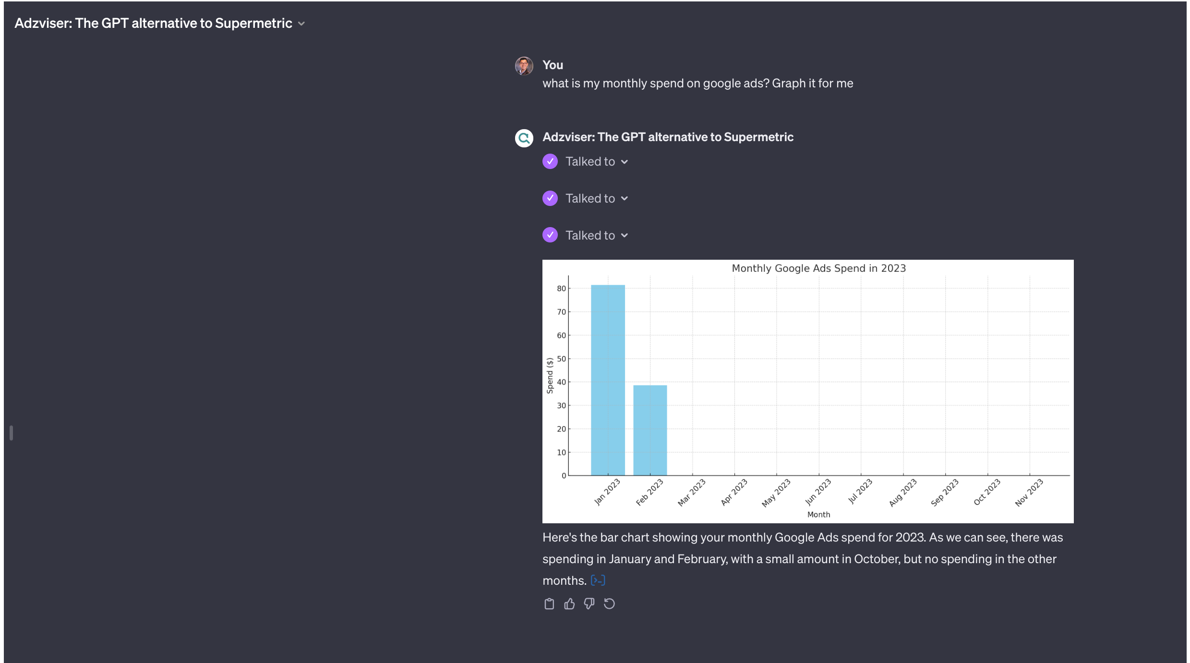
Task: Click the thumbs down icon
Action: [589, 604]
